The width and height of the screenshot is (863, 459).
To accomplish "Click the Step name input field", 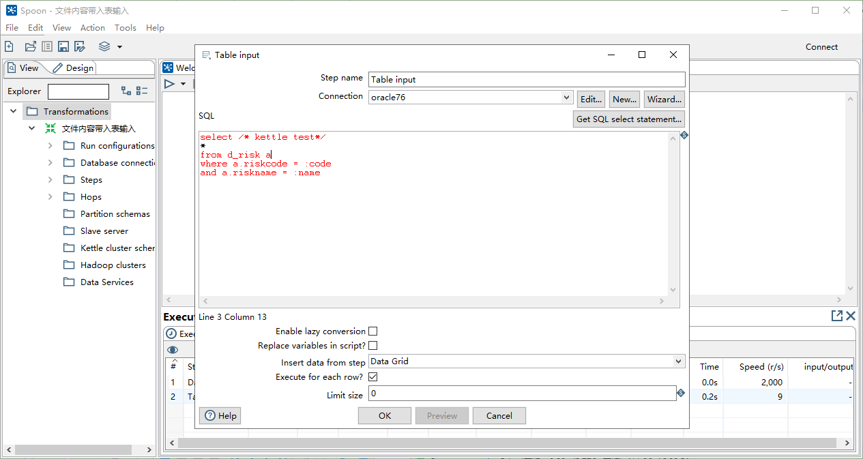I will tap(527, 79).
